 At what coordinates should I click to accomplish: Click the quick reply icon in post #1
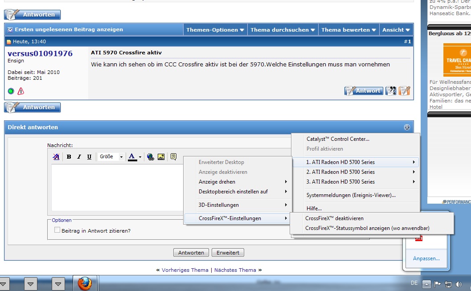[404, 91]
